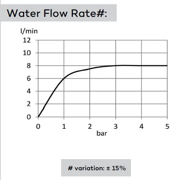The image size is (182, 181).
Task: Click the curve point at 1 bar
Action: point(64,78)
